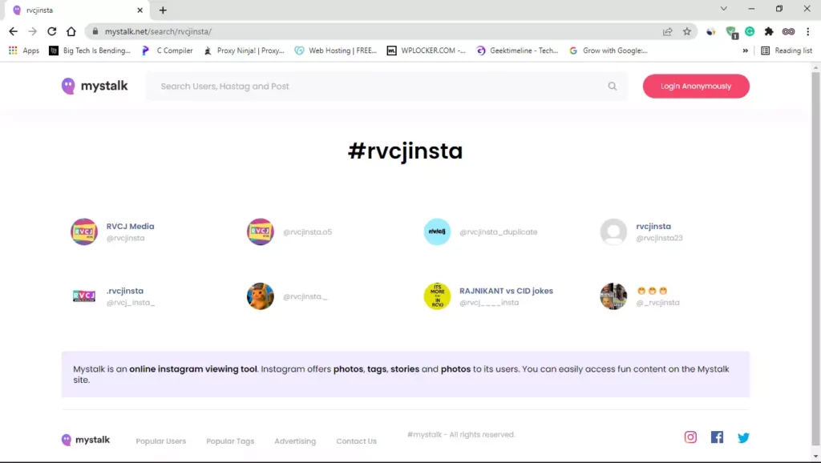
Task: Open C Compiler bookmark
Action: (x=168, y=50)
